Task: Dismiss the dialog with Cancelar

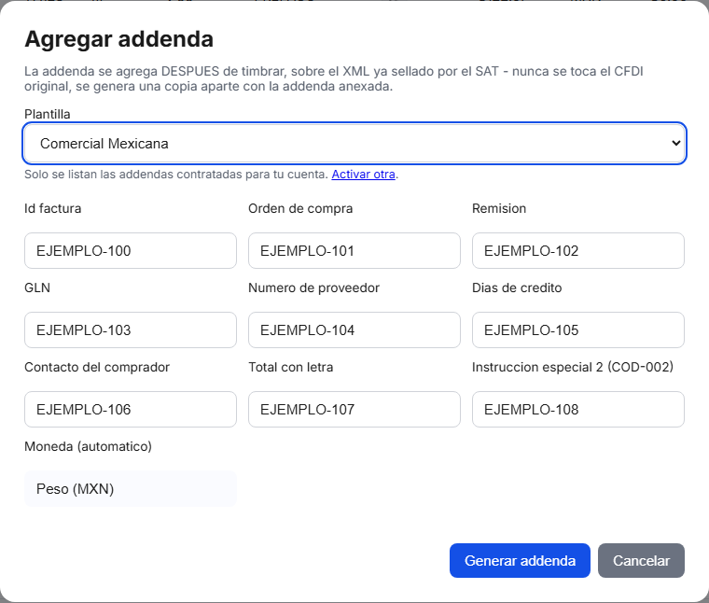Action: click(x=641, y=560)
